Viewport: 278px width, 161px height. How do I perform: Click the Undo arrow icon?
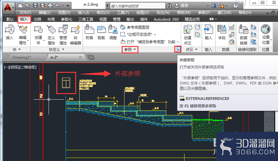tap(58, 6)
